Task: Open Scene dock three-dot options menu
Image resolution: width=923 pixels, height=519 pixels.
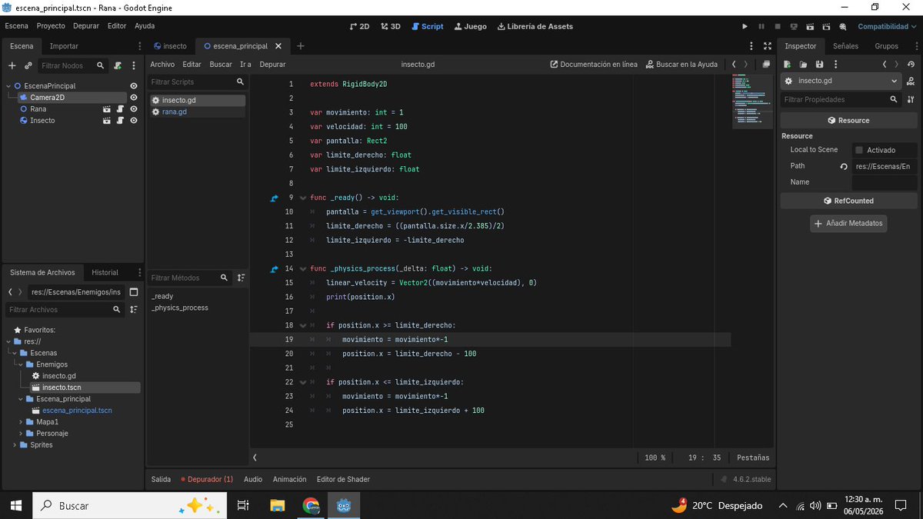Action: click(134, 65)
